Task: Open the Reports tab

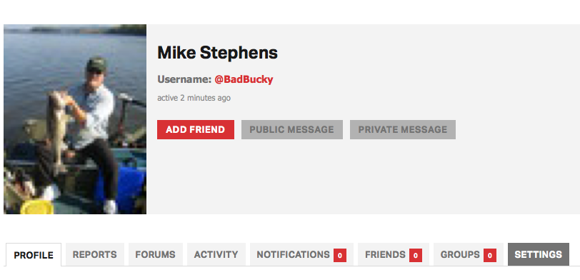Action: pyautogui.click(x=95, y=254)
